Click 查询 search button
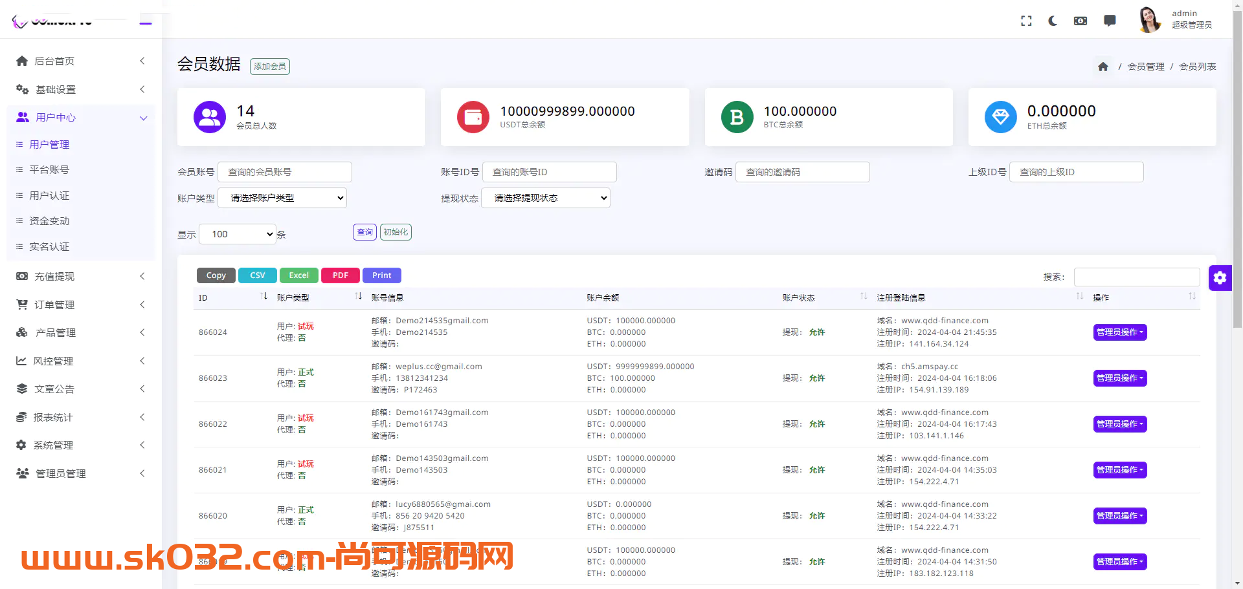 coord(364,232)
